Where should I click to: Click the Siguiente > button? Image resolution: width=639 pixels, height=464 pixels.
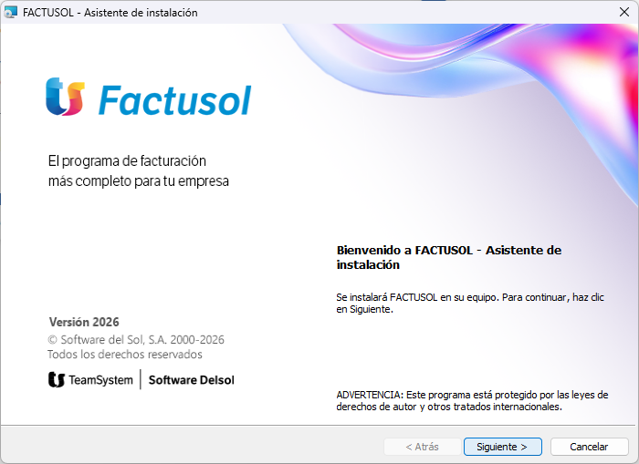click(502, 447)
